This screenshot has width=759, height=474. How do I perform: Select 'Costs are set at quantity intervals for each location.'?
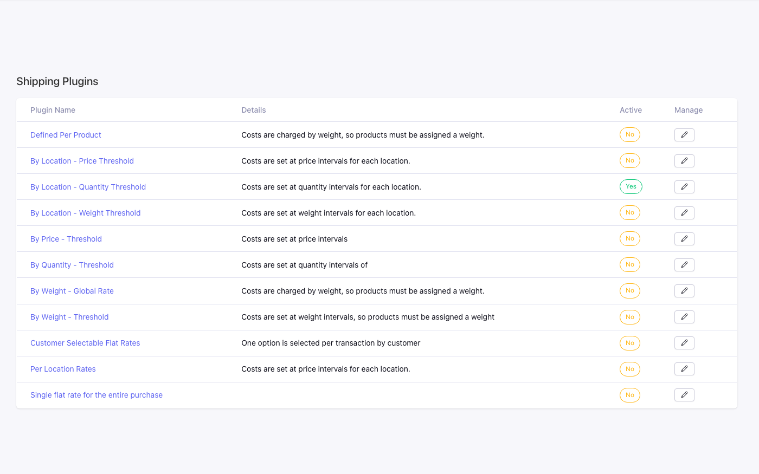pos(331,187)
